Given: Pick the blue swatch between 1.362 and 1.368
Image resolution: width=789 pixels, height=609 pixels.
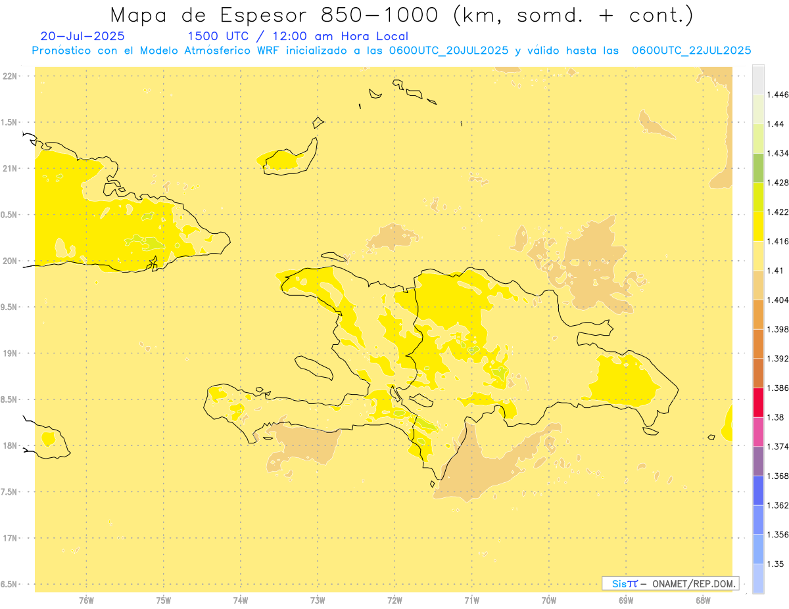Looking at the screenshot, I should point(758,490).
